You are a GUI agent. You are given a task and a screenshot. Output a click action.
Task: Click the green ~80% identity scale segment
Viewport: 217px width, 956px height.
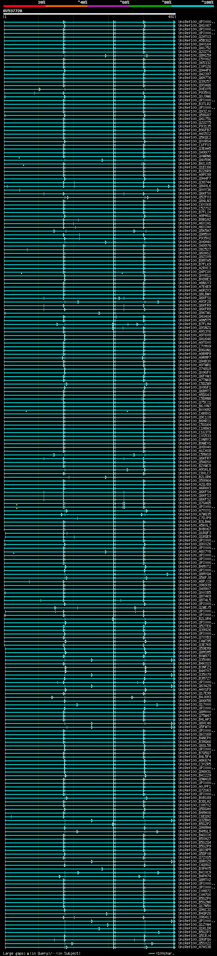151,6
